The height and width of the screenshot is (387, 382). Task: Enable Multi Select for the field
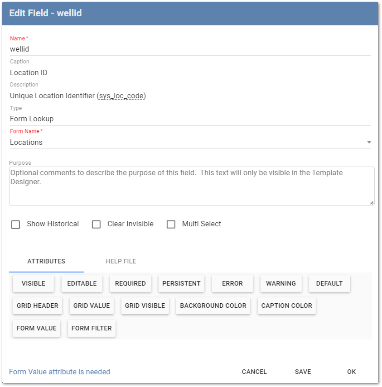(171, 224)
